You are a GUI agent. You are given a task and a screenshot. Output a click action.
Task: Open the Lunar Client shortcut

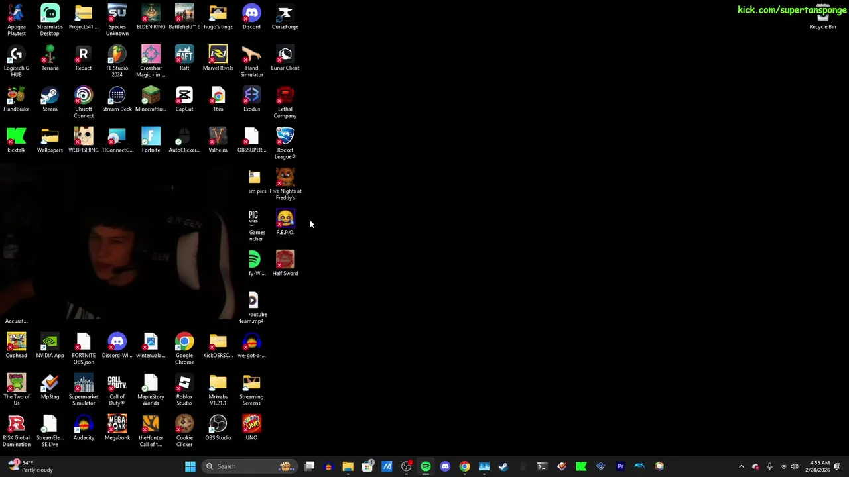click(x=285, y=58)
